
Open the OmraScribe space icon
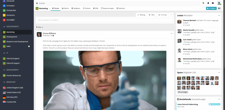point(4,10)
